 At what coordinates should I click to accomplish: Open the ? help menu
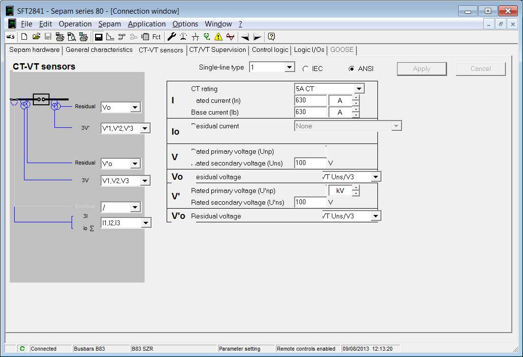tap(240, 24)
